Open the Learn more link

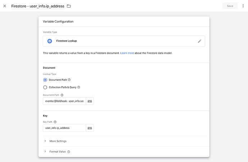click(x=127, y=53)
